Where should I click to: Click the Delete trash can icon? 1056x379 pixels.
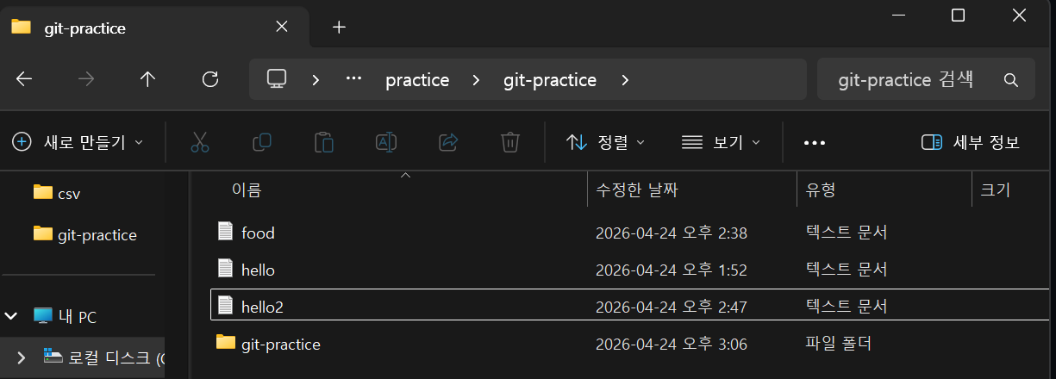coord(510,142)
